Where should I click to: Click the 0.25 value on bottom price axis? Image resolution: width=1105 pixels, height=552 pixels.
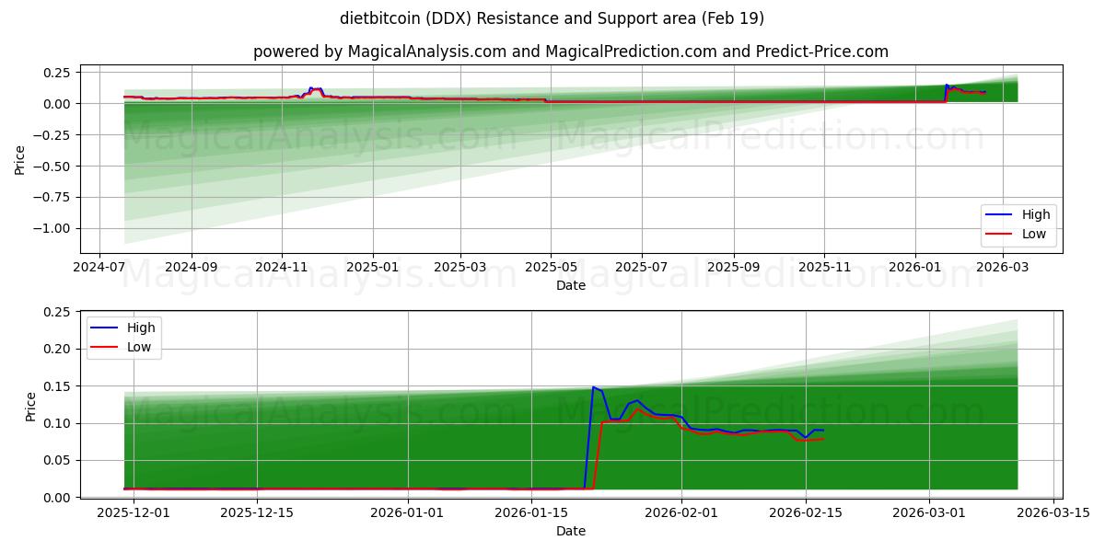(x=57, y=313)
